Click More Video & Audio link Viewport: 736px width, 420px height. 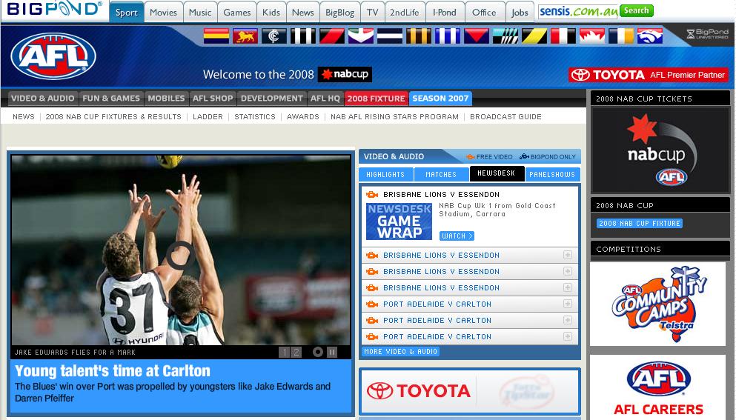[x=400, y=352]
